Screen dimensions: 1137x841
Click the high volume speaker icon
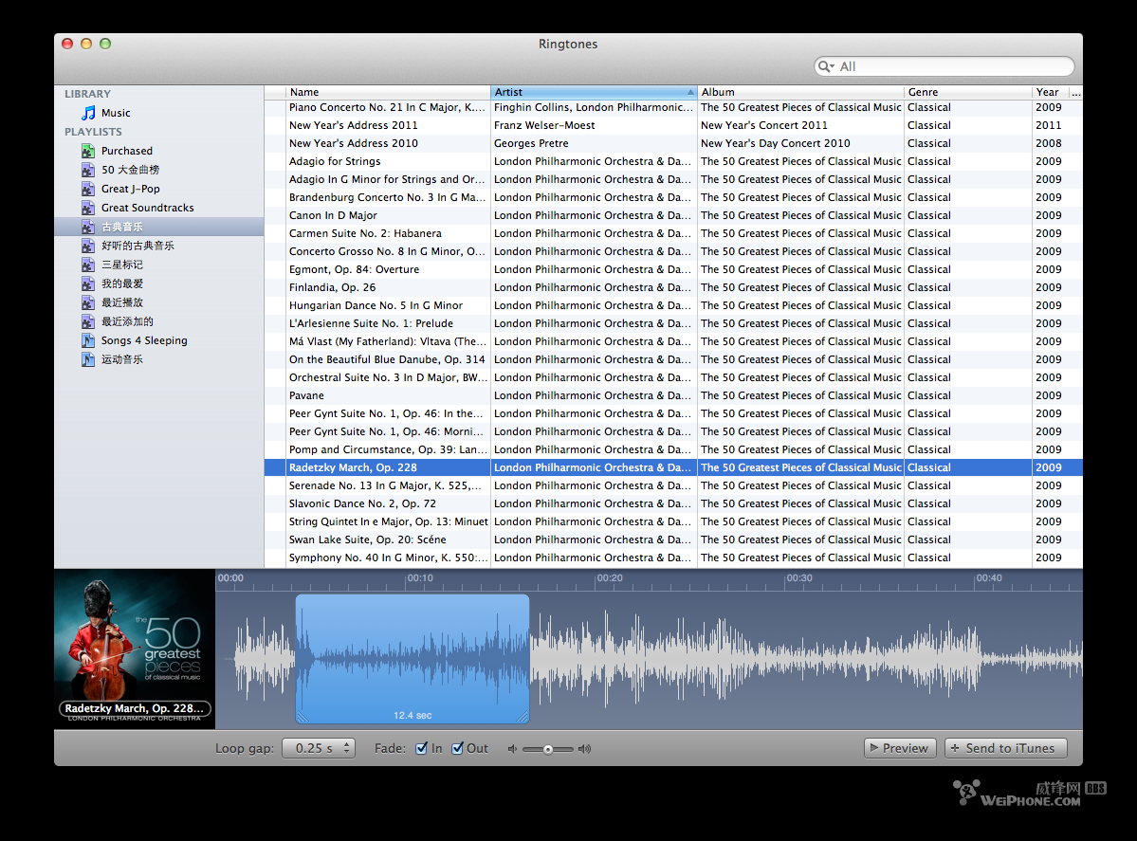[585, 749]
